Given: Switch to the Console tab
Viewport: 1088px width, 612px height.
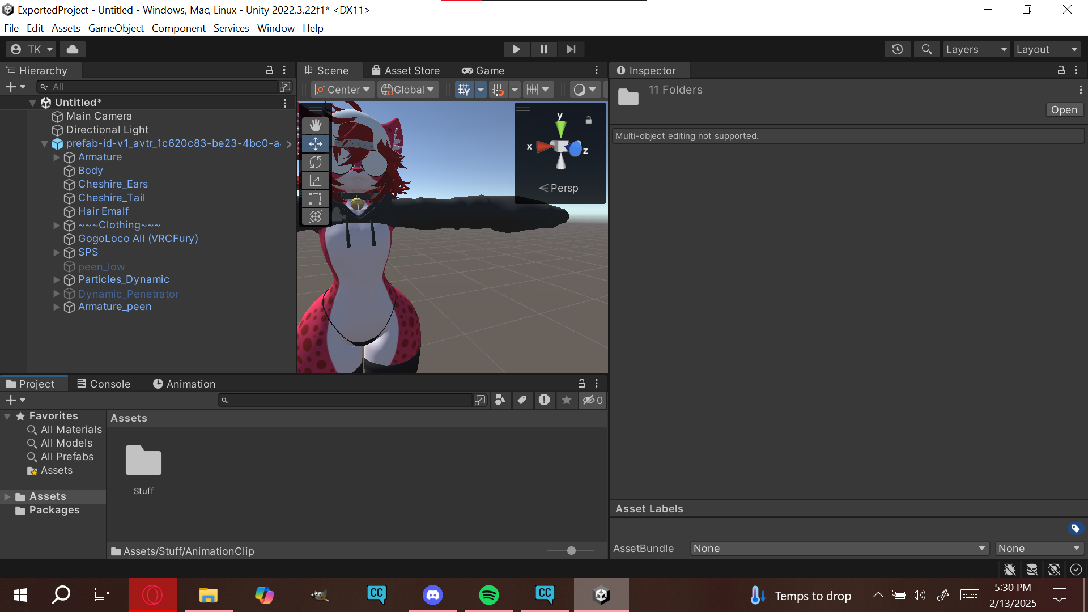Looking at the screenshot, I should tap(104, 384).
